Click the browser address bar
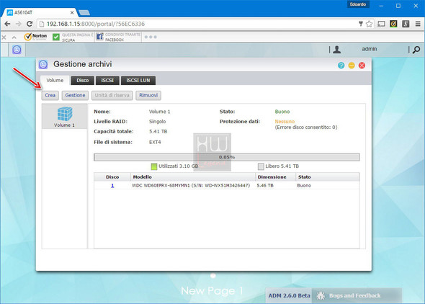425x304 pixels. coord(200,24)
